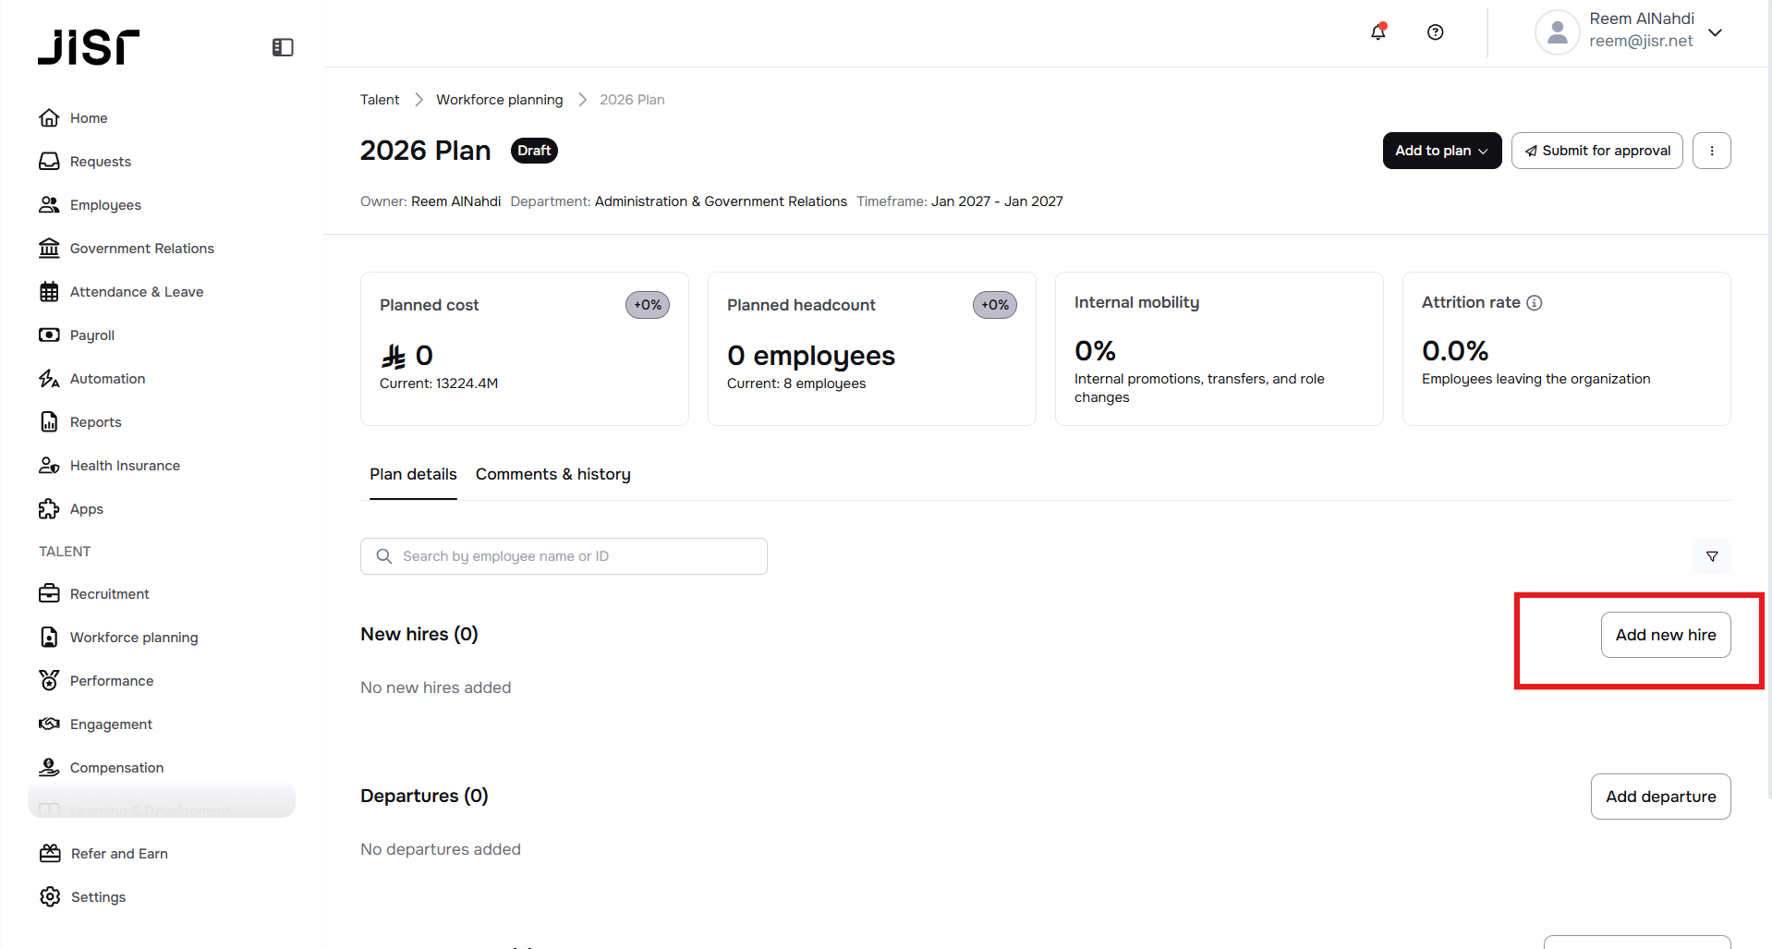Image resolution: width=1772 pixels, height=949 pixels.
Task: Select the Plan details tab
Action: [413, 475]
